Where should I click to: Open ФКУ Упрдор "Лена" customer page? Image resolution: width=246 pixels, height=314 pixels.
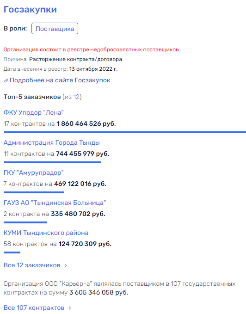click(34, 112)
